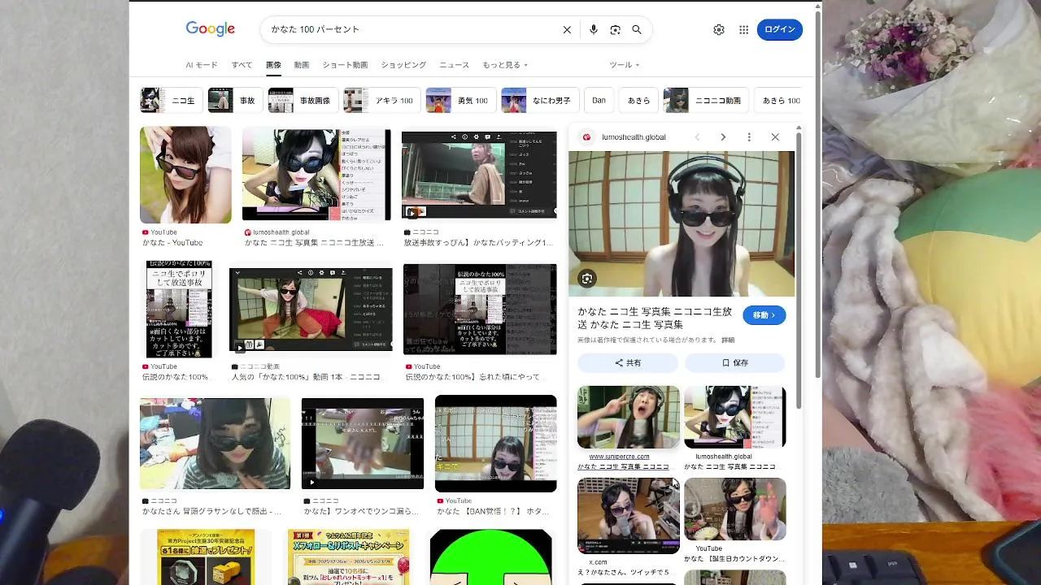Viewport: 1041px width, 585px height.
Task: Open Google apps grid icon
Action: pyautogui.click(x=743, y=29)
